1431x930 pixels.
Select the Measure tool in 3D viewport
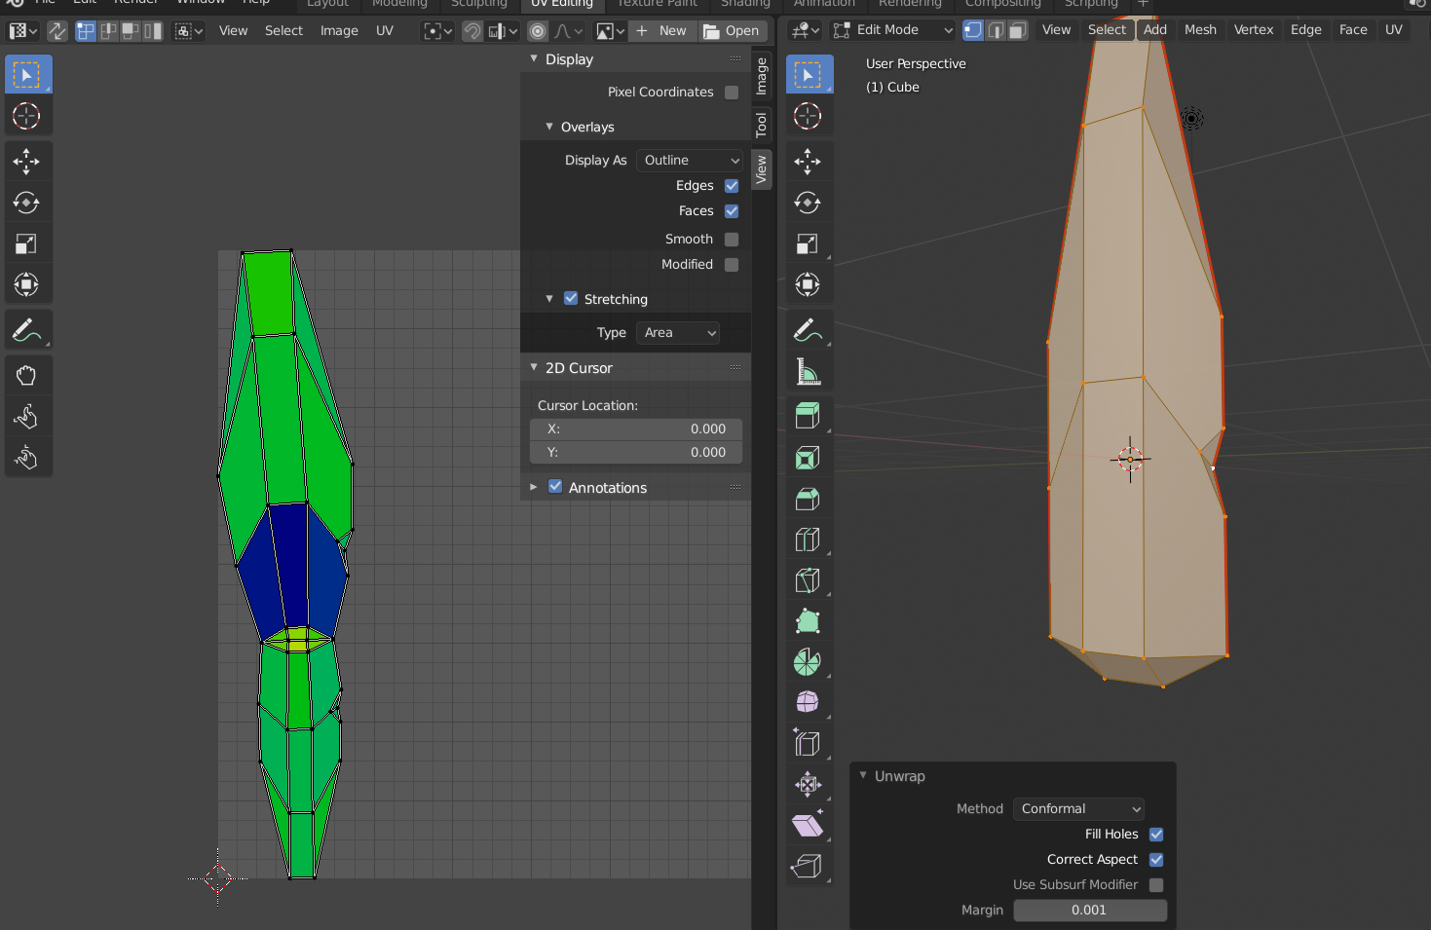(808, 372)
